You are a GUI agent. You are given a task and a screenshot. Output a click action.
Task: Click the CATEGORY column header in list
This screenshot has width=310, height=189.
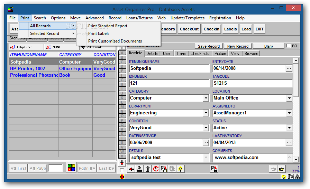pyautogui.click(x=75, y=55)
